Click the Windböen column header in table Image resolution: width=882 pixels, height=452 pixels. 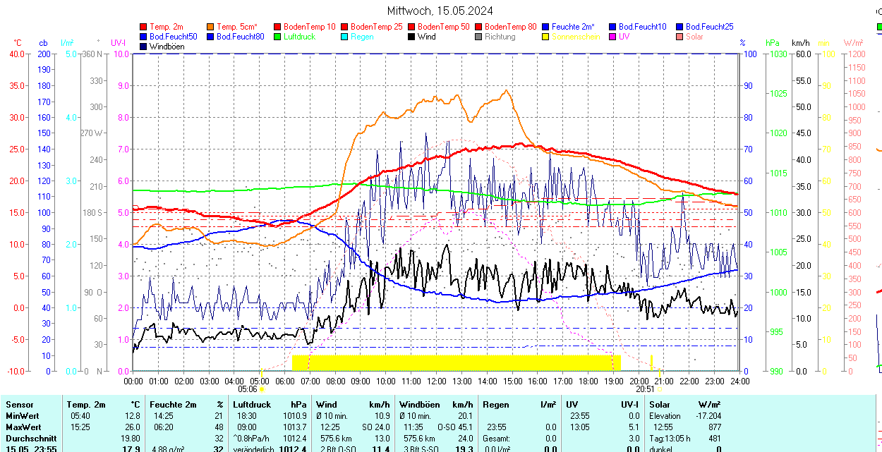(x=418, y=405)
